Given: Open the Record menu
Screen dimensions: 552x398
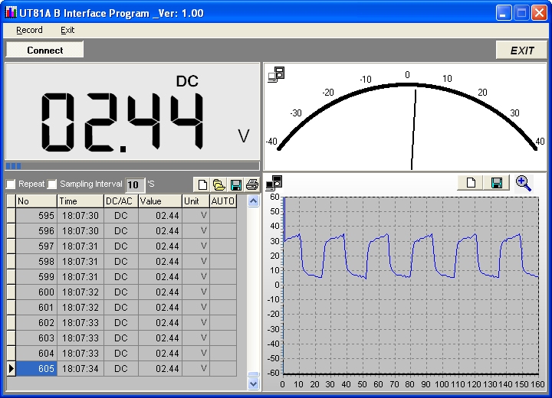Looking at the screenshot, I should (x=29, y=30).
